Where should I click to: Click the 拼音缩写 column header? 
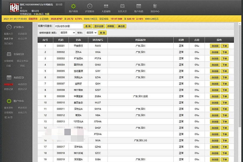click(x=98, y=40)
